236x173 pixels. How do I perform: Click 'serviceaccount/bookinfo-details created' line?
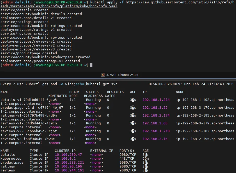pyautogui.click(x=41, y=14)
